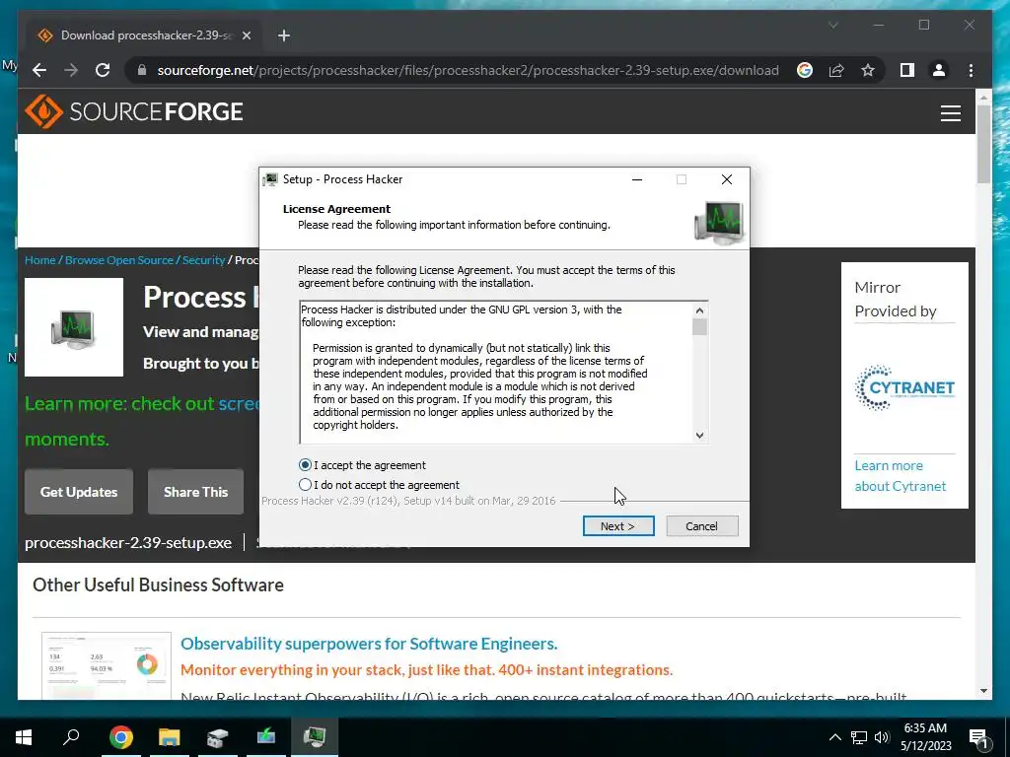Click page scrollbar down arrow
This screenshot has height=757, width=1010.
[983, 691]
